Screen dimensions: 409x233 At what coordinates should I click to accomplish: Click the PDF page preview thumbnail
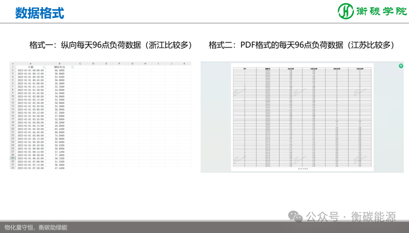[302, 117]
